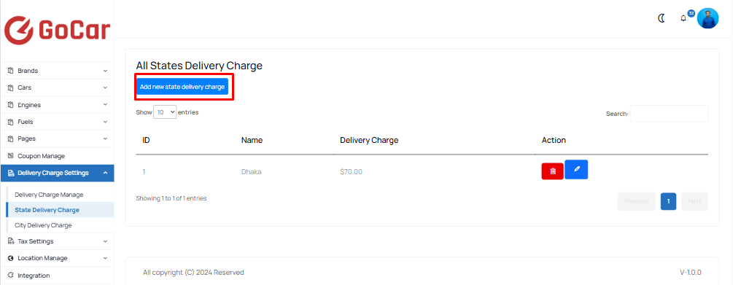Collapse the Delivery Charge Settings menu
The height and width of the screenshot is (285, 733).
[x=57, y=173]
